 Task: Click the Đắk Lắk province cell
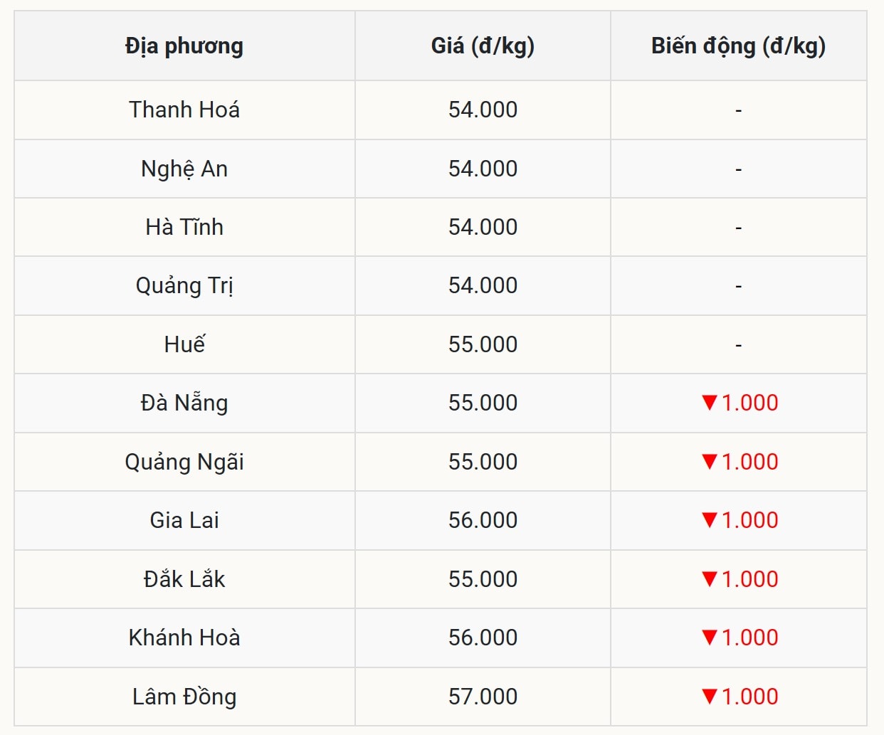[x=184, y=579]
